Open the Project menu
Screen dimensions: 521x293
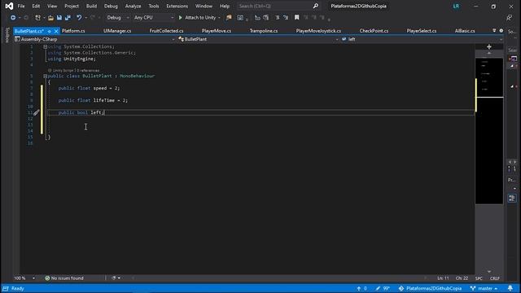[x=72, y=6]
